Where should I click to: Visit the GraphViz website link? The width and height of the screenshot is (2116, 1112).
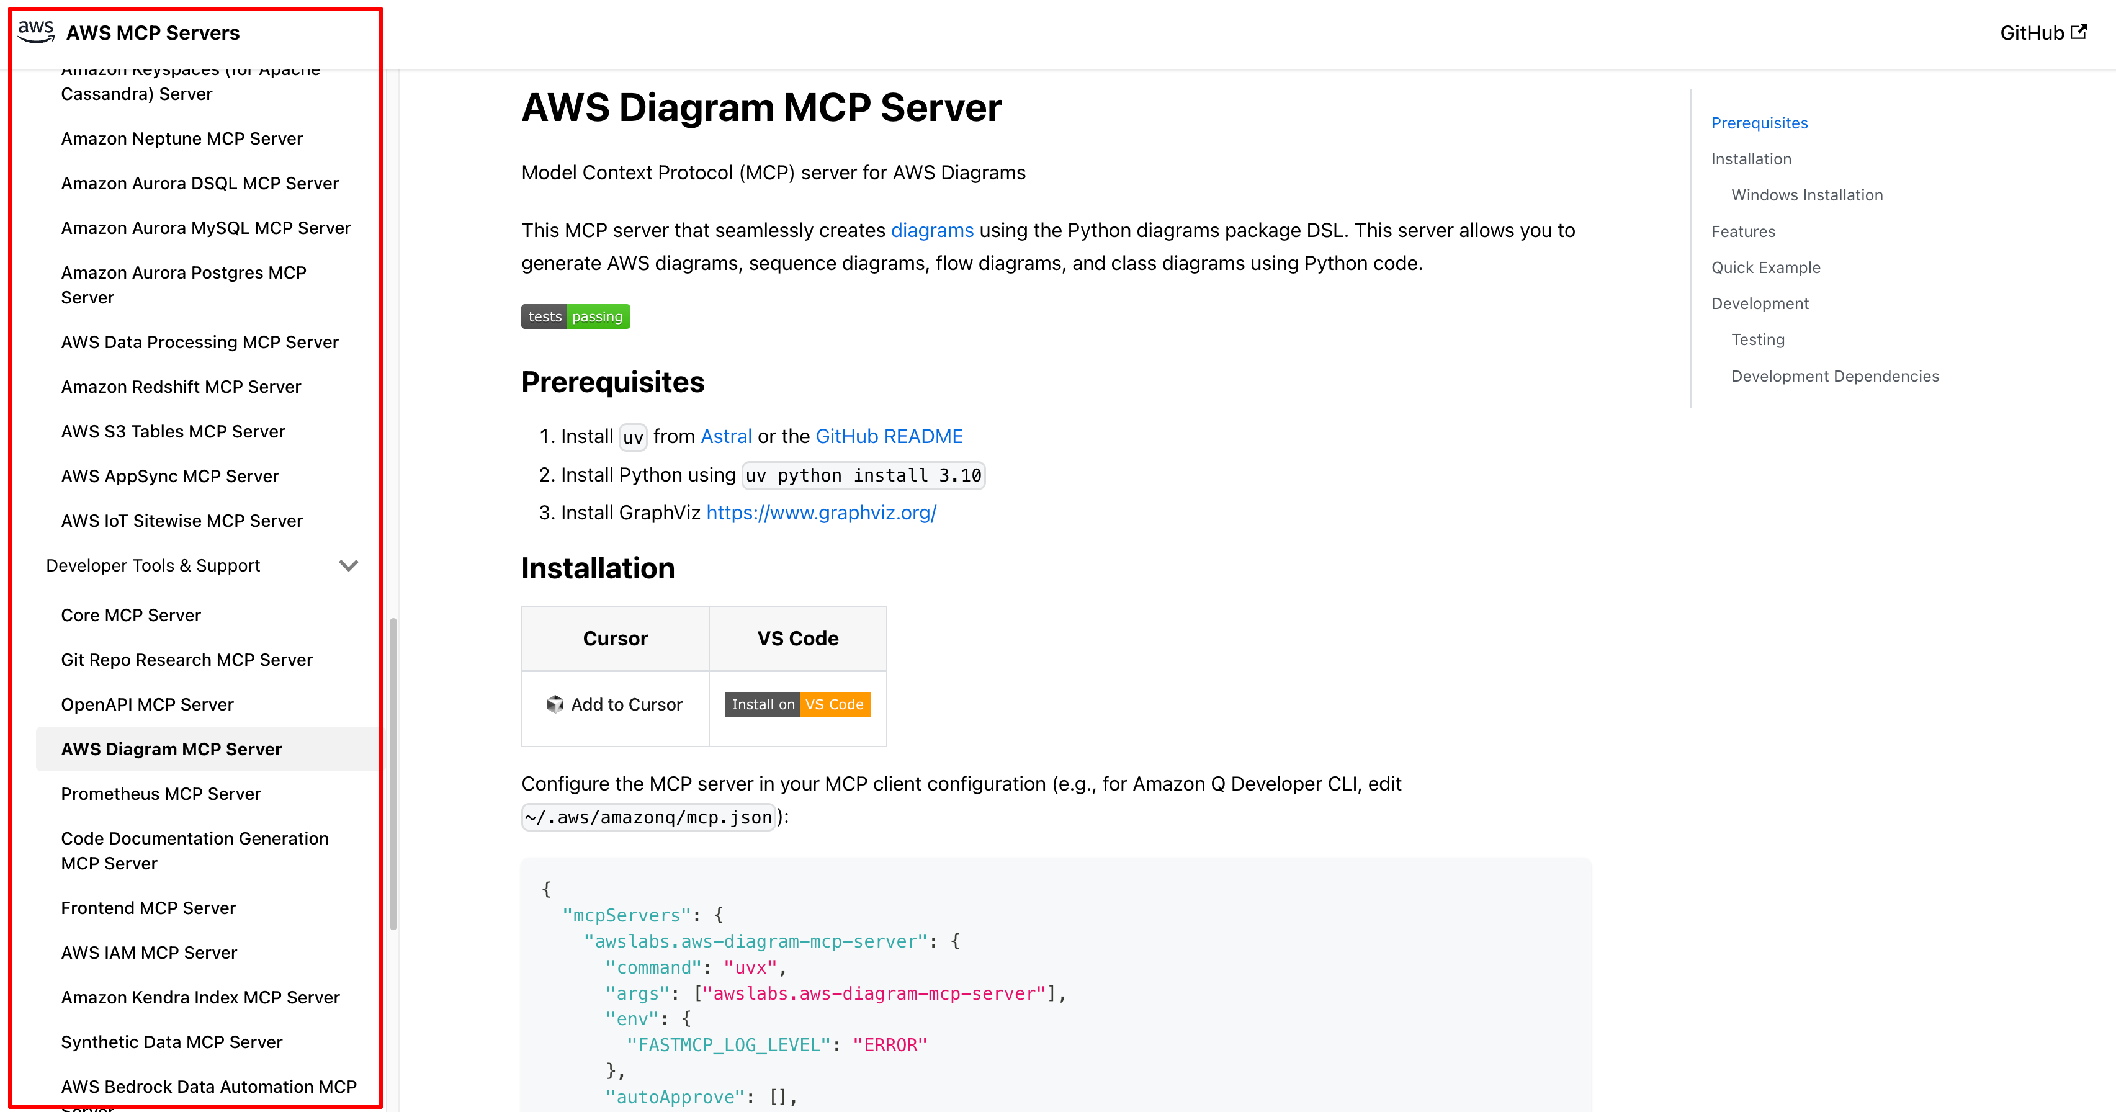[822, 512]
